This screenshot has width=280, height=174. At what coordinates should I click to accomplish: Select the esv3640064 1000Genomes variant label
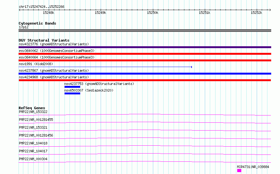pos(57,57)
